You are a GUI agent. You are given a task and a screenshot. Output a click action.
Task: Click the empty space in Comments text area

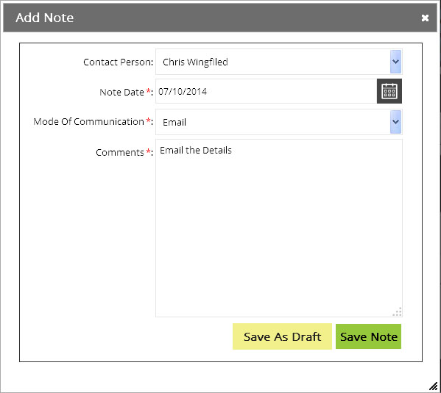click(279, 233)
